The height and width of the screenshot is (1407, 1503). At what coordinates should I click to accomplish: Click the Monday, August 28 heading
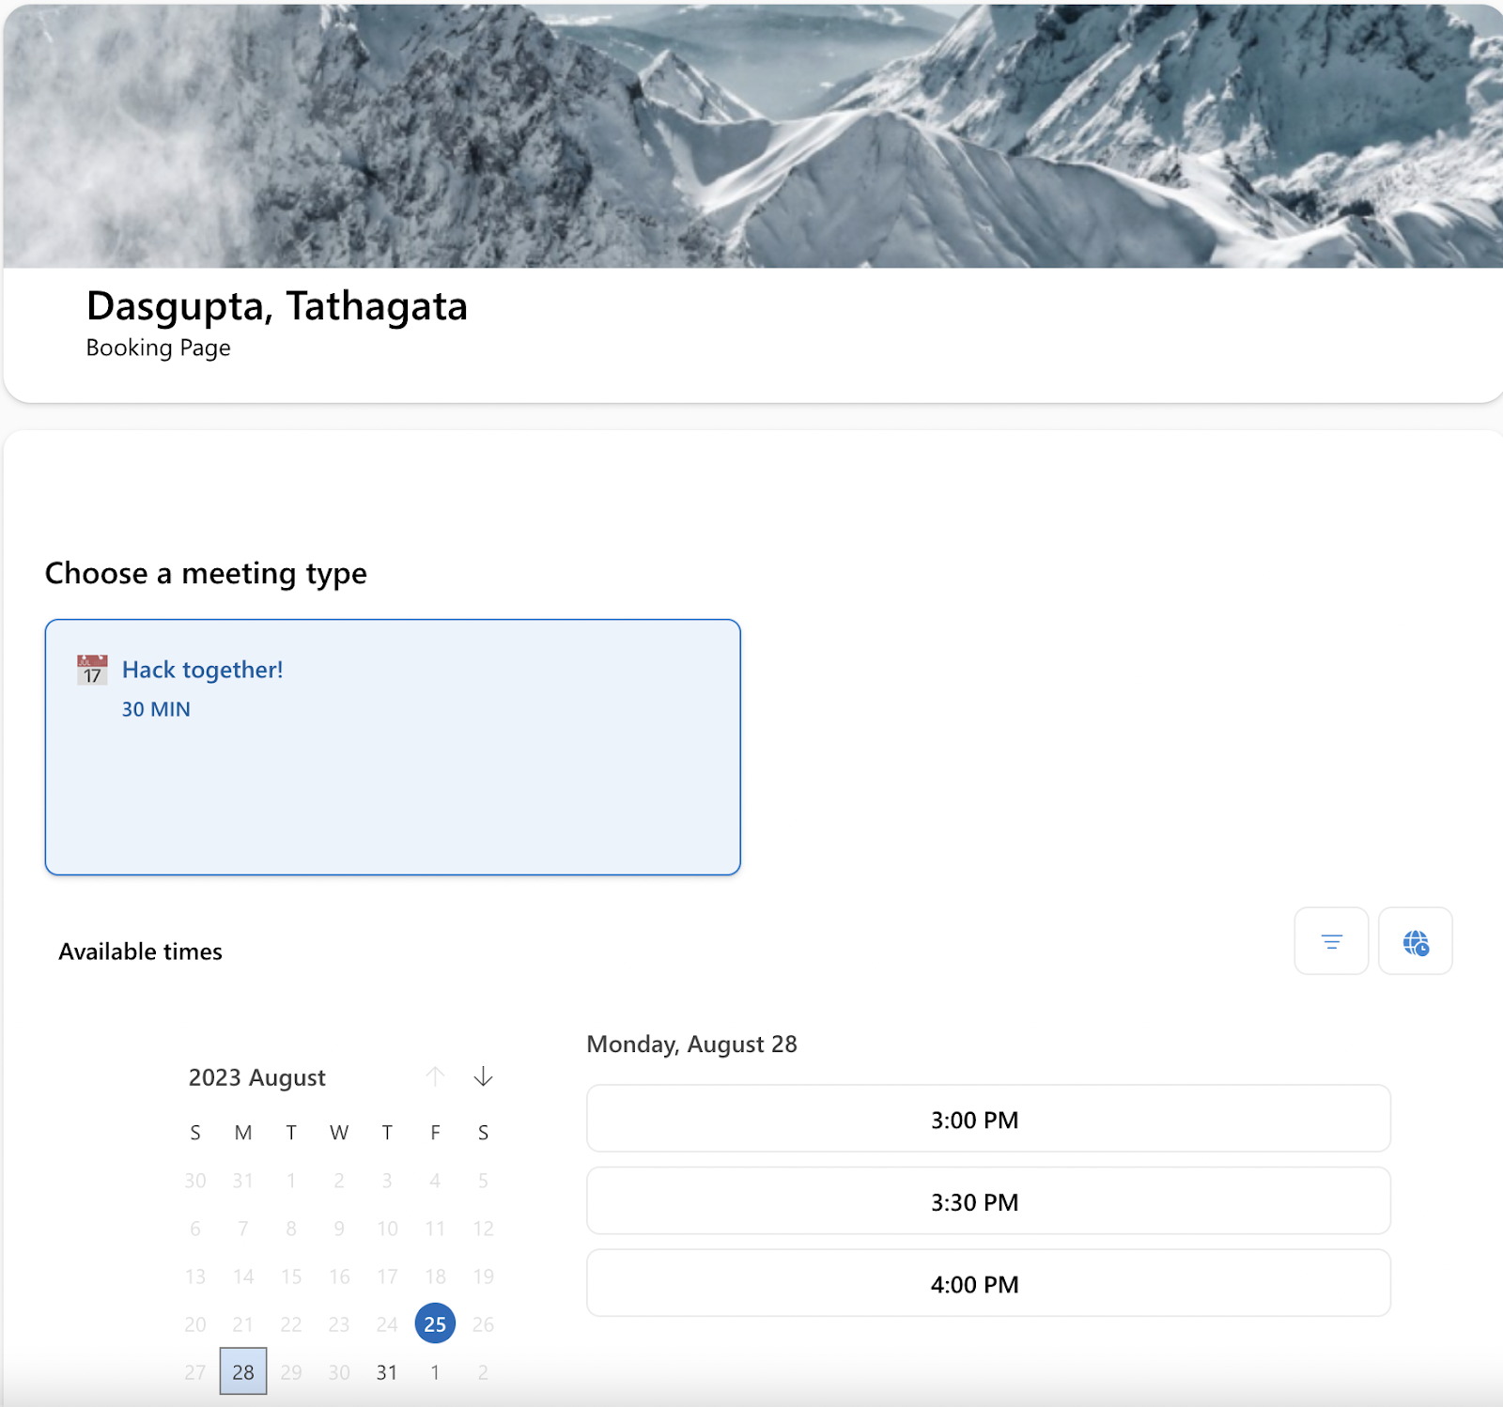tap(692, 1044)
